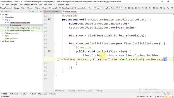The image size is (174, 98).
Task: Click the MainActivity breadcrumb in toolbar
Action: click(80, 8)
